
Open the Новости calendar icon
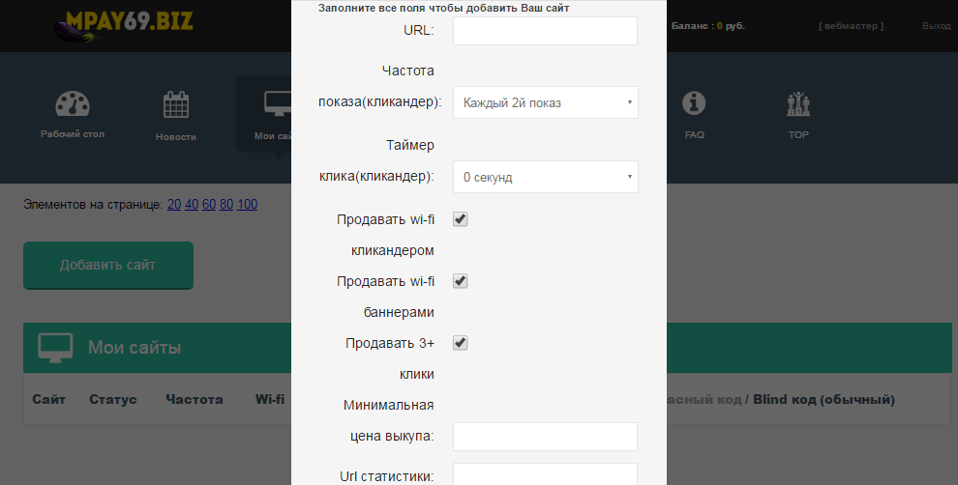click(176, 104)
